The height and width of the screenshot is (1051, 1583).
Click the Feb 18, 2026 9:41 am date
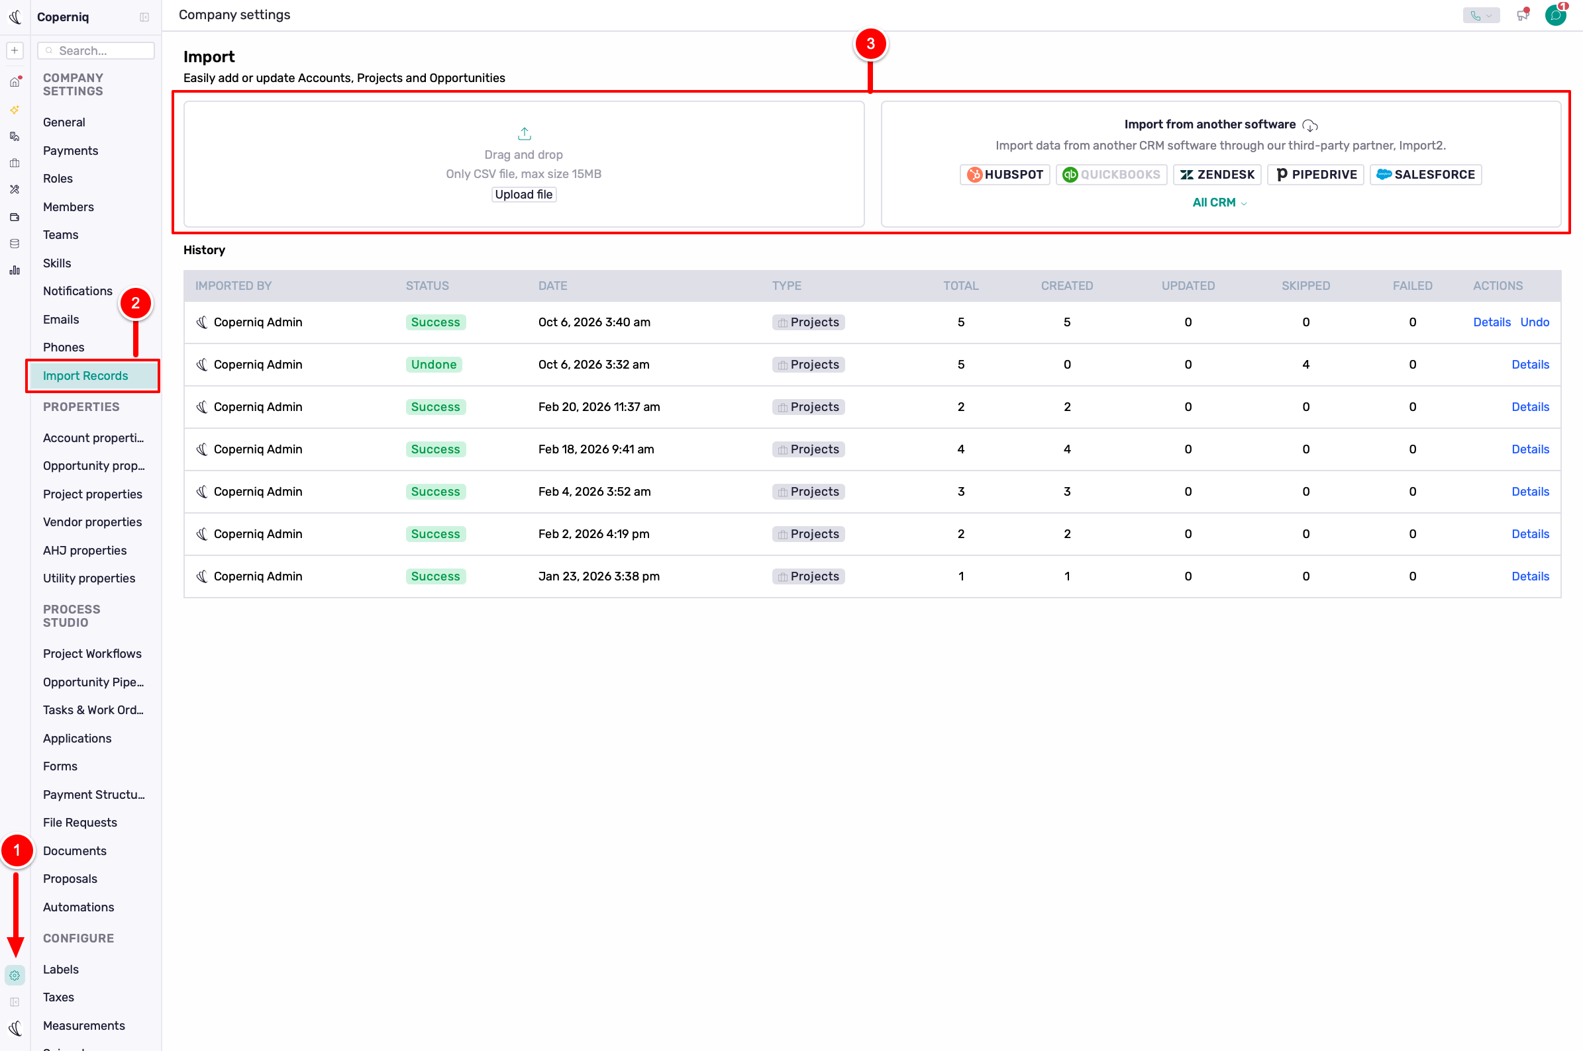pyautogui.click(x=595, y=449)
